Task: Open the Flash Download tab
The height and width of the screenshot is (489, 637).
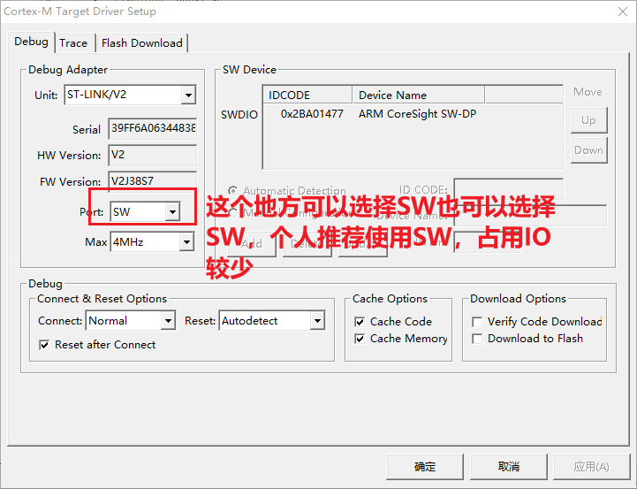Action: 141,43
